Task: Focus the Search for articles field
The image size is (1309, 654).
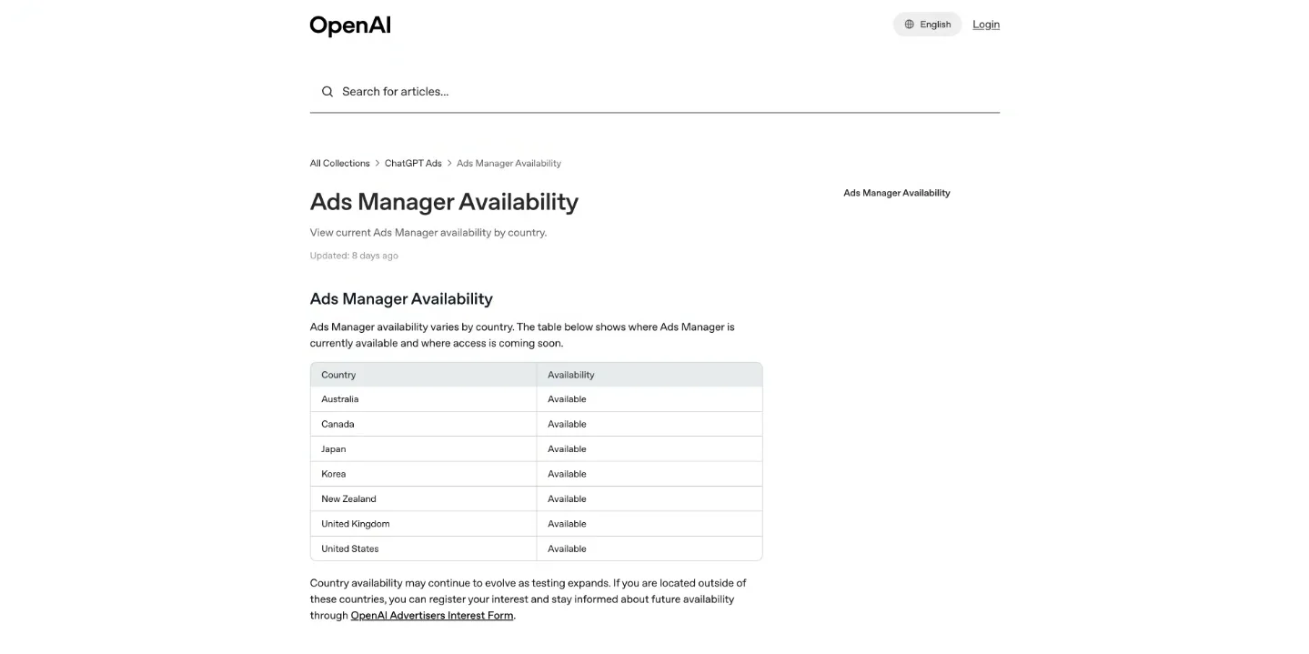Action: tap(654, 91)
